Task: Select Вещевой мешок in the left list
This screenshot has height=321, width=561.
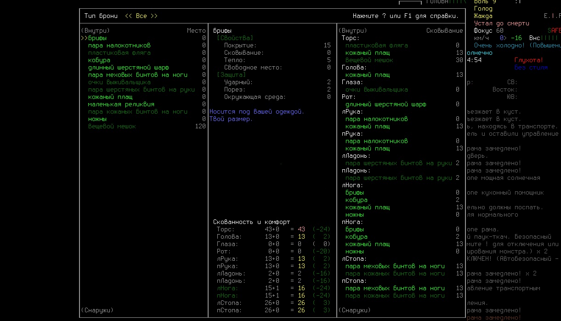Action: pos(112,126)
